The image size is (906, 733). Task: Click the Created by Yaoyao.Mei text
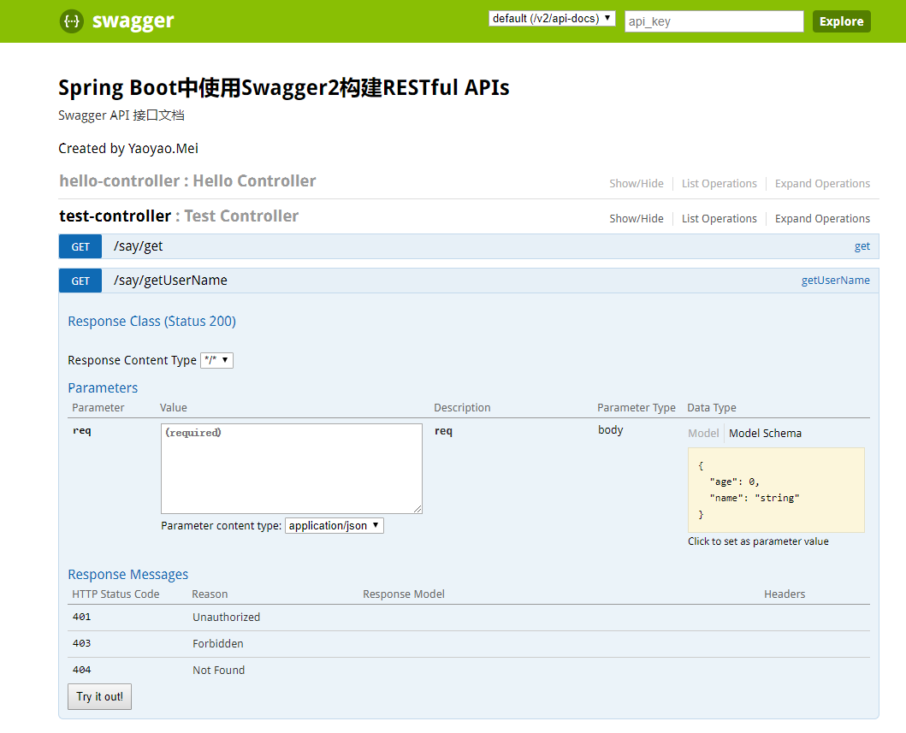tap(128, 149)
